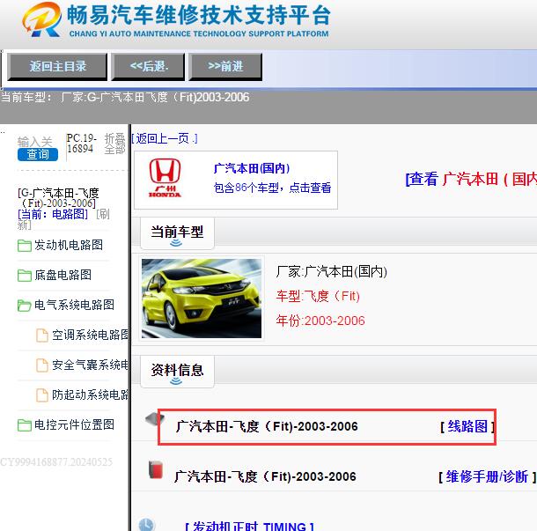Click the 空调系统电路图 document icon
537x531 pixels.
coord(42,335)
